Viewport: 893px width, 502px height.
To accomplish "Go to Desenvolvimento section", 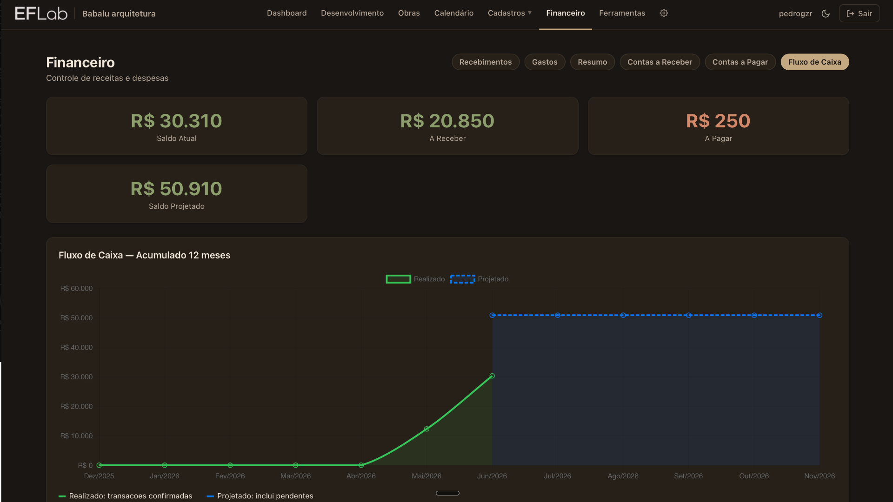I will (352, 13).
